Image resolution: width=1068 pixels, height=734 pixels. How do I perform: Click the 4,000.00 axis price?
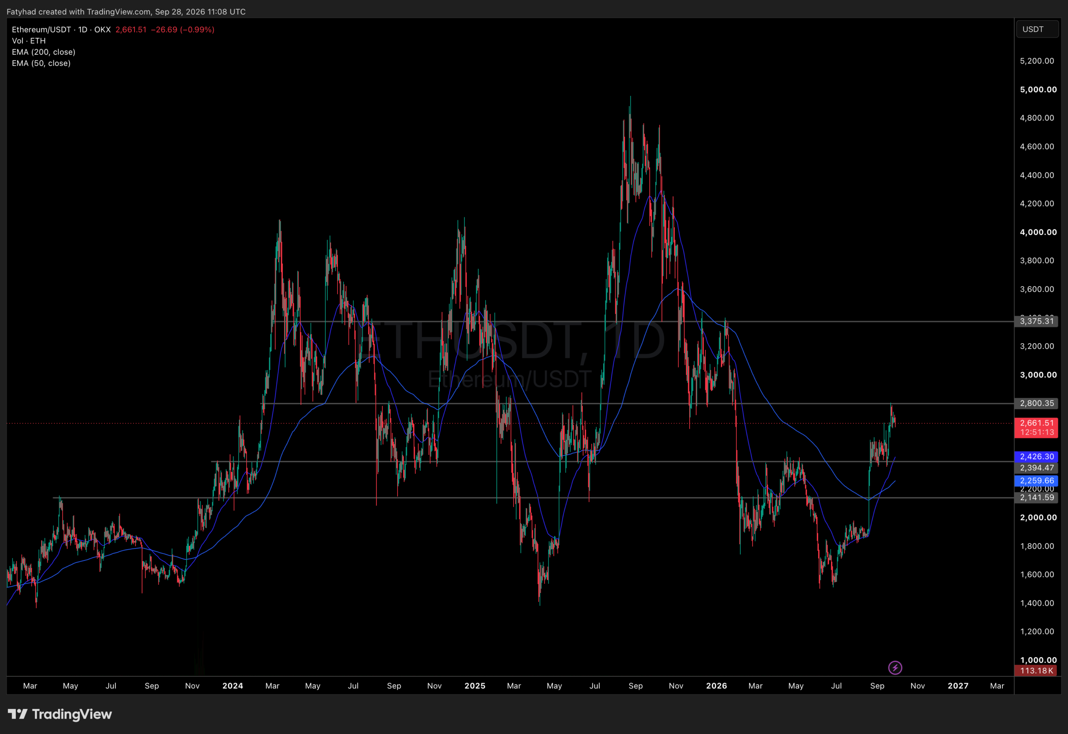(x=1038, y=232)
